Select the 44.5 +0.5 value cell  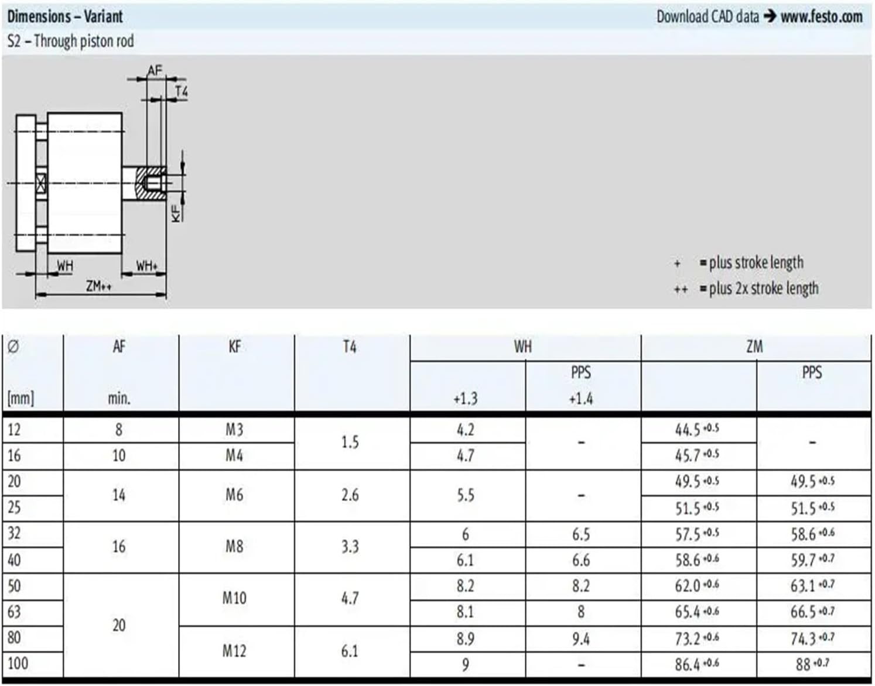coord(699,430)
